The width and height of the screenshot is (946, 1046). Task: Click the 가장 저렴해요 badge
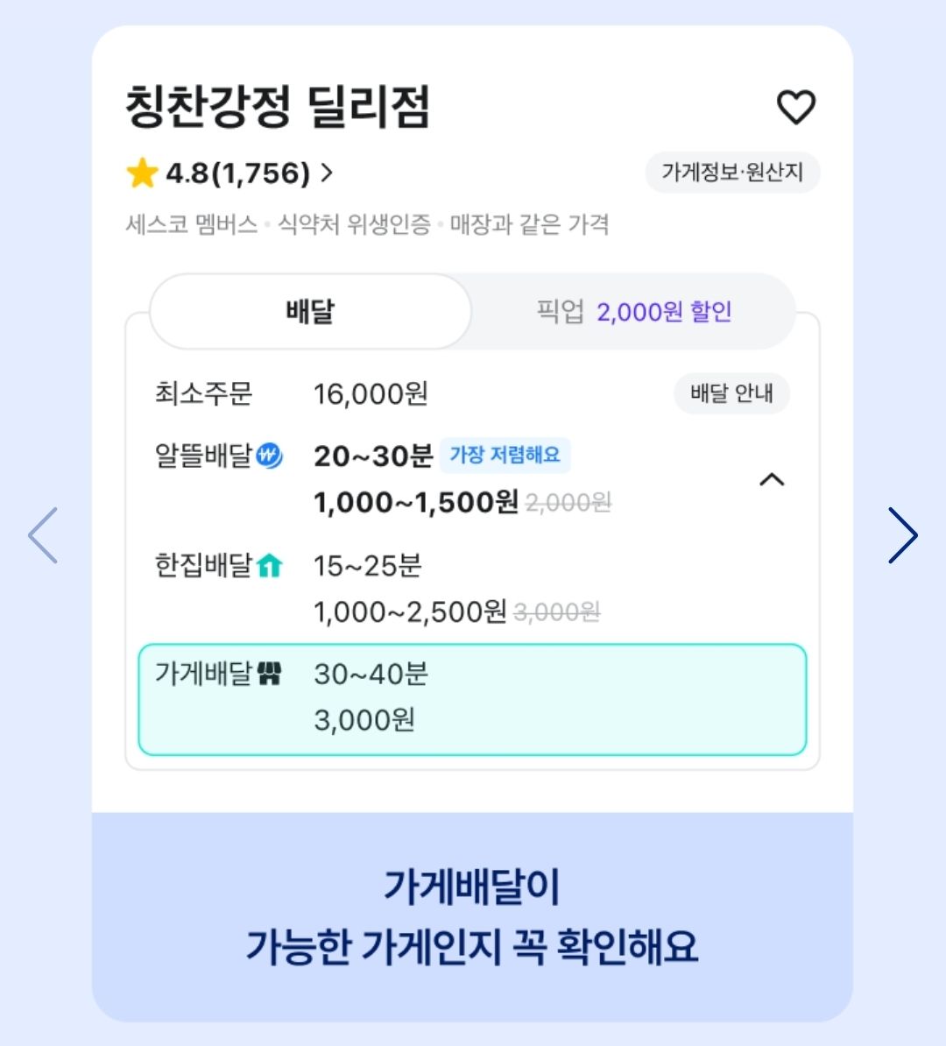point(505,455)
